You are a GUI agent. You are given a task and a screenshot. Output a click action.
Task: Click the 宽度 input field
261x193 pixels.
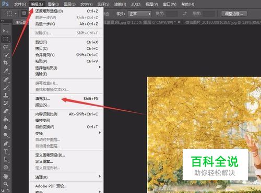click(172, 14)
